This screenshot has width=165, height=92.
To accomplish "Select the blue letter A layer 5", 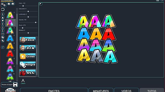I will tap(10, 38).
